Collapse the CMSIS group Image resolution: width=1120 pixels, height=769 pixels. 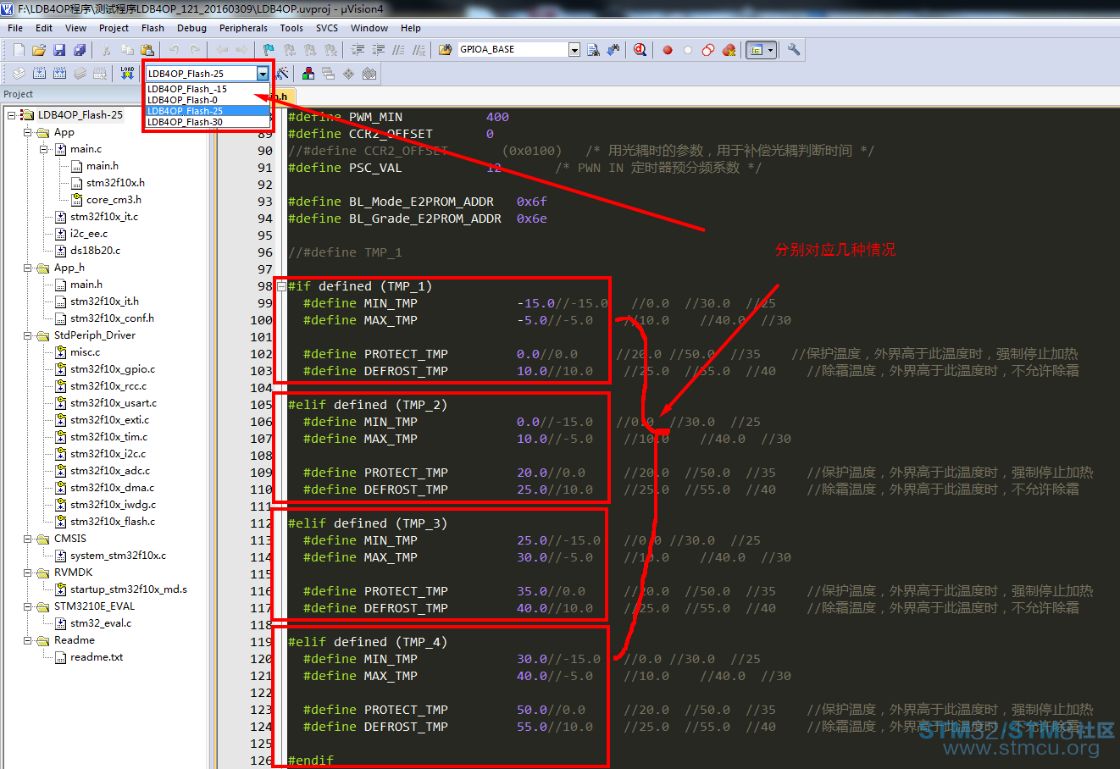click(x=28, y=539)
